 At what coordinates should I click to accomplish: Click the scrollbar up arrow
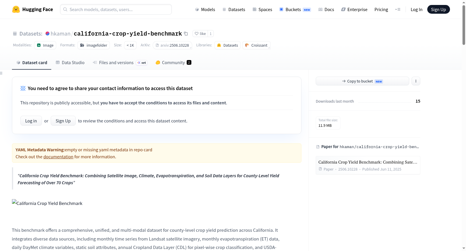coord(464,2)
